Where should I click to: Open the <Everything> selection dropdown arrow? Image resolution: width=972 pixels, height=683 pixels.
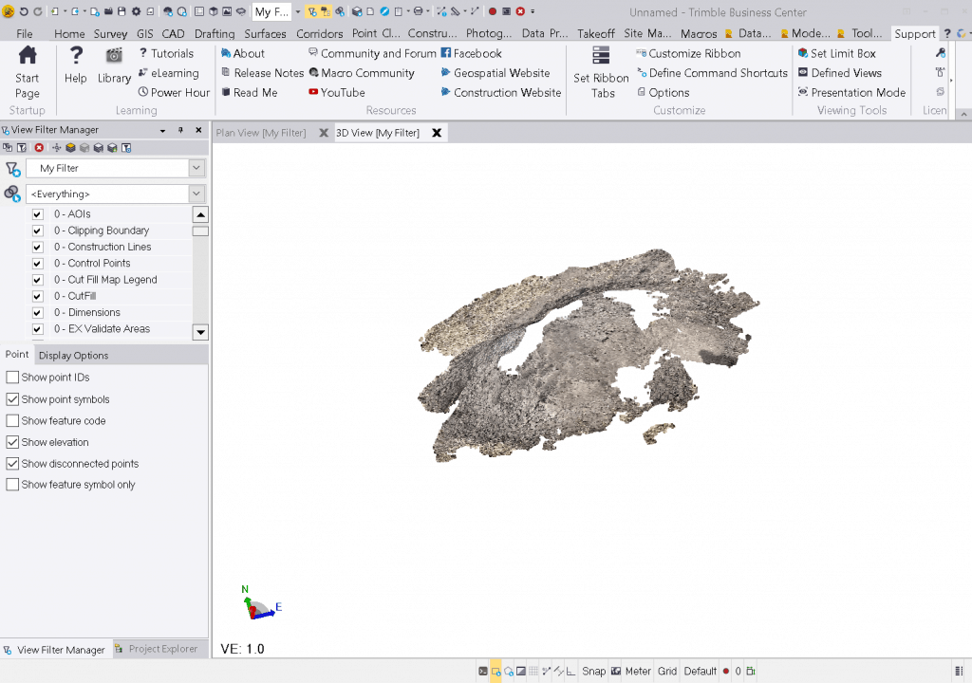coord(196,194)
